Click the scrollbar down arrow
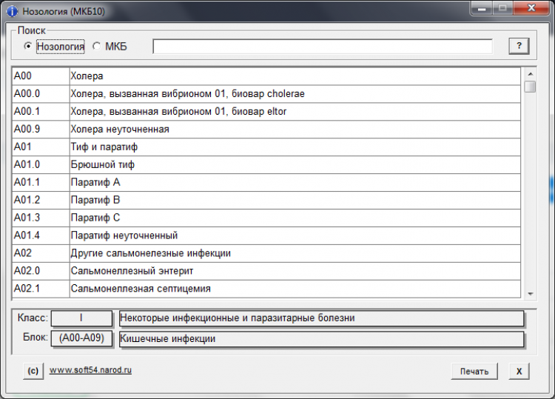The image size is (555, 399). 531,294
